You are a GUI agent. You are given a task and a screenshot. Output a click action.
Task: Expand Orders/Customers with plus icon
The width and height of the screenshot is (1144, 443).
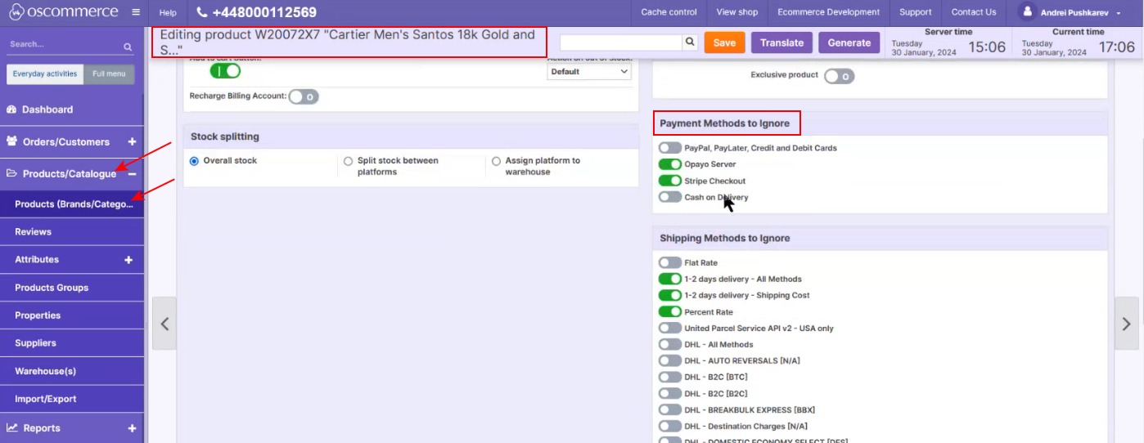[x=132, y=141]
